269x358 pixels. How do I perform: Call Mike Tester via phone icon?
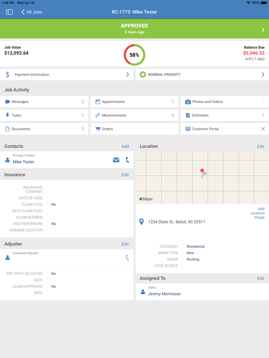127,160
